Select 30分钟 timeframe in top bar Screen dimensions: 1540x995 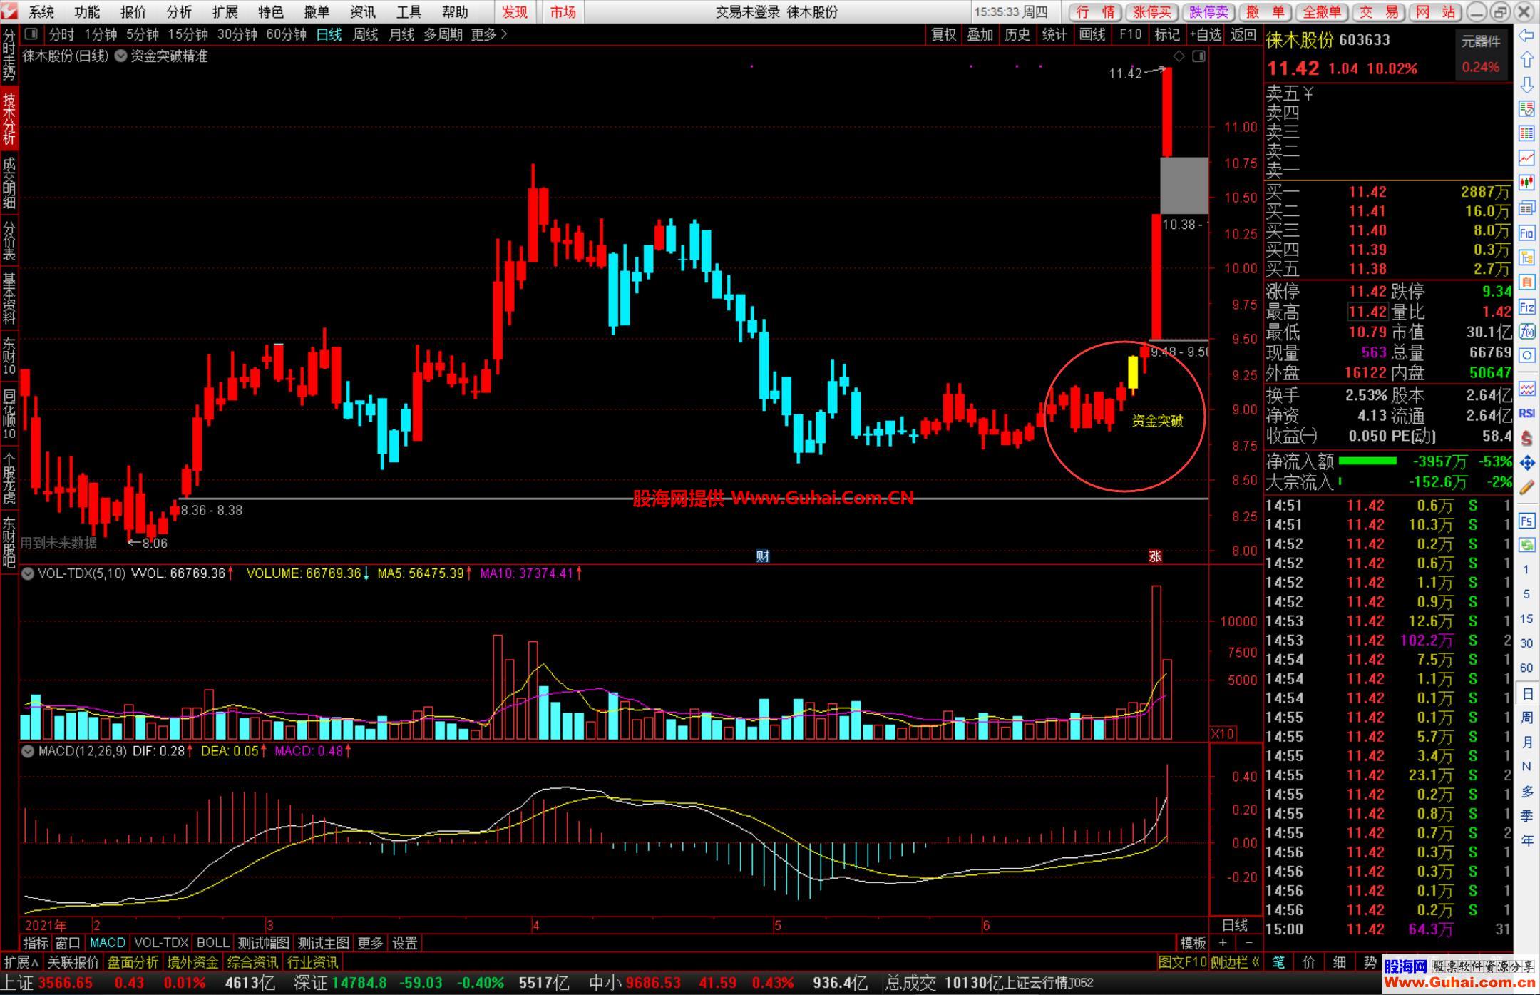pos(237,34)
